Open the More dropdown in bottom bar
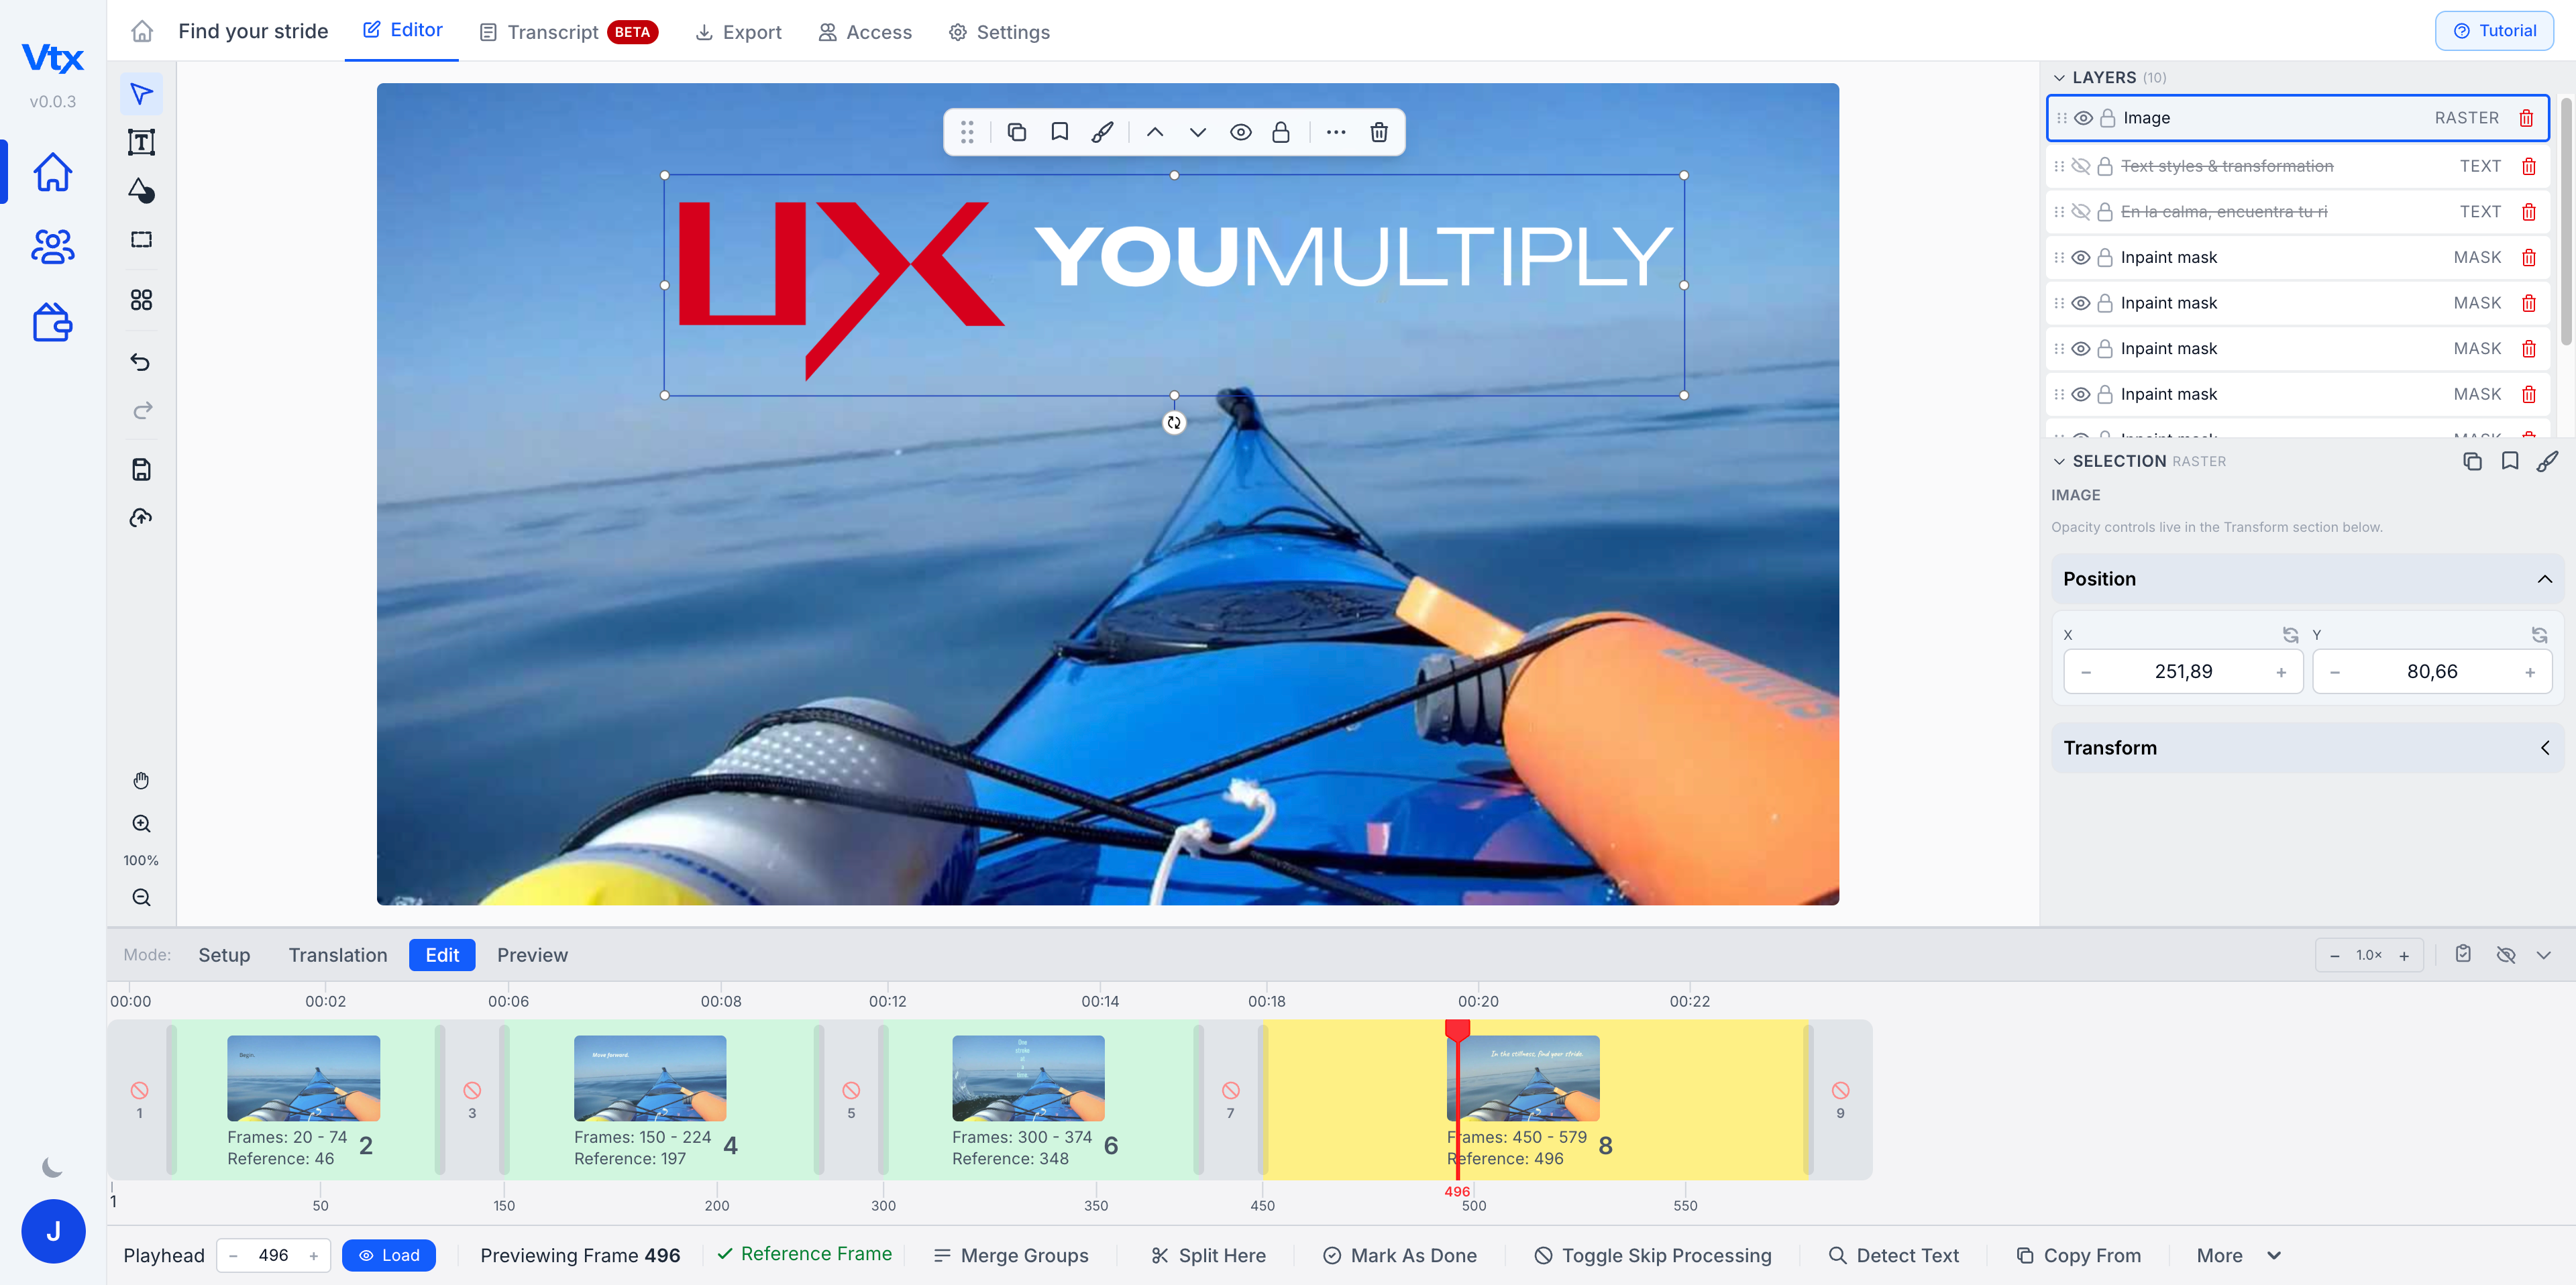 tap(2239, 1255)
